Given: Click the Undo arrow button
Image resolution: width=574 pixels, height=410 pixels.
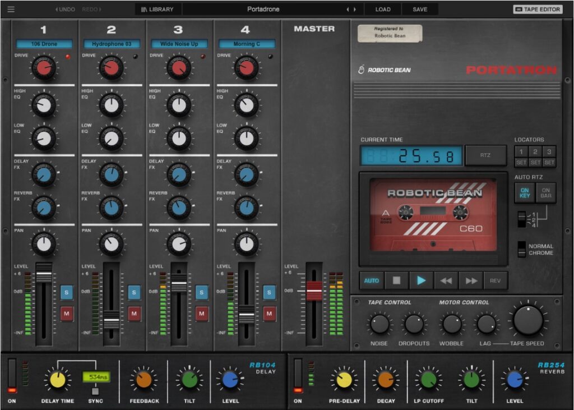Looking at the screenshot, I should (65, 9).
